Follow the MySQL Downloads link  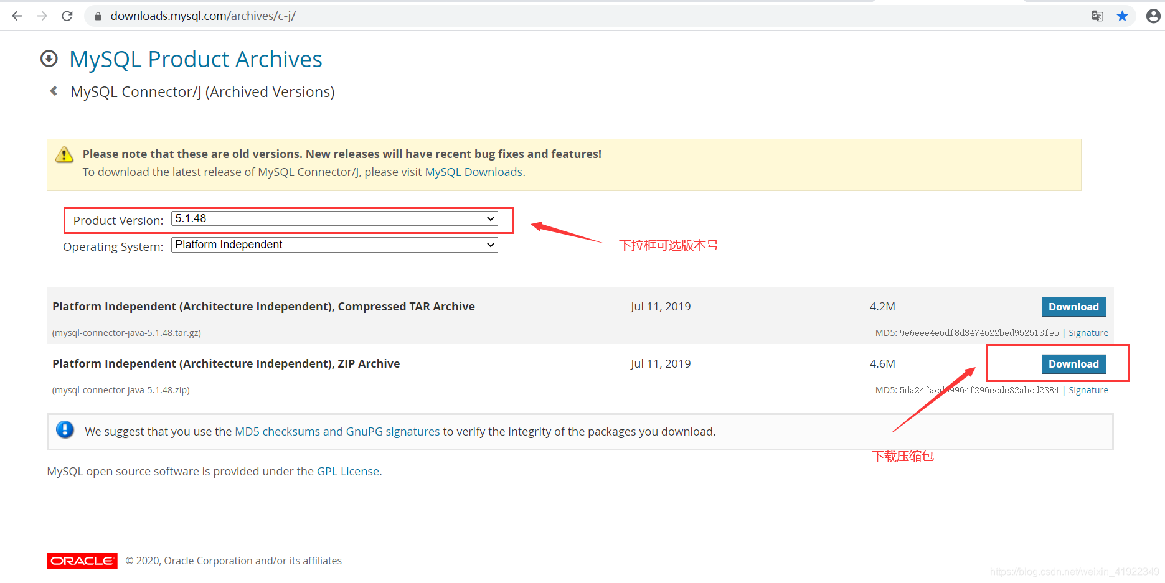pos(474,172)
